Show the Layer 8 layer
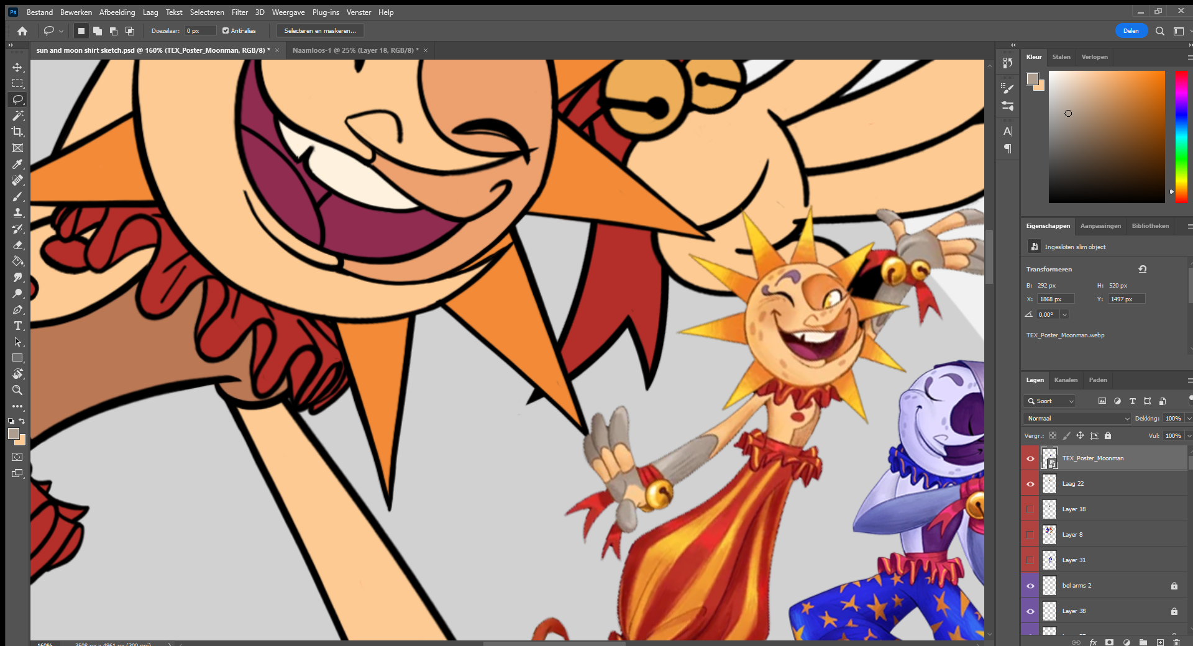The width and height of the screenshot is (1193, 646). 1030,535
